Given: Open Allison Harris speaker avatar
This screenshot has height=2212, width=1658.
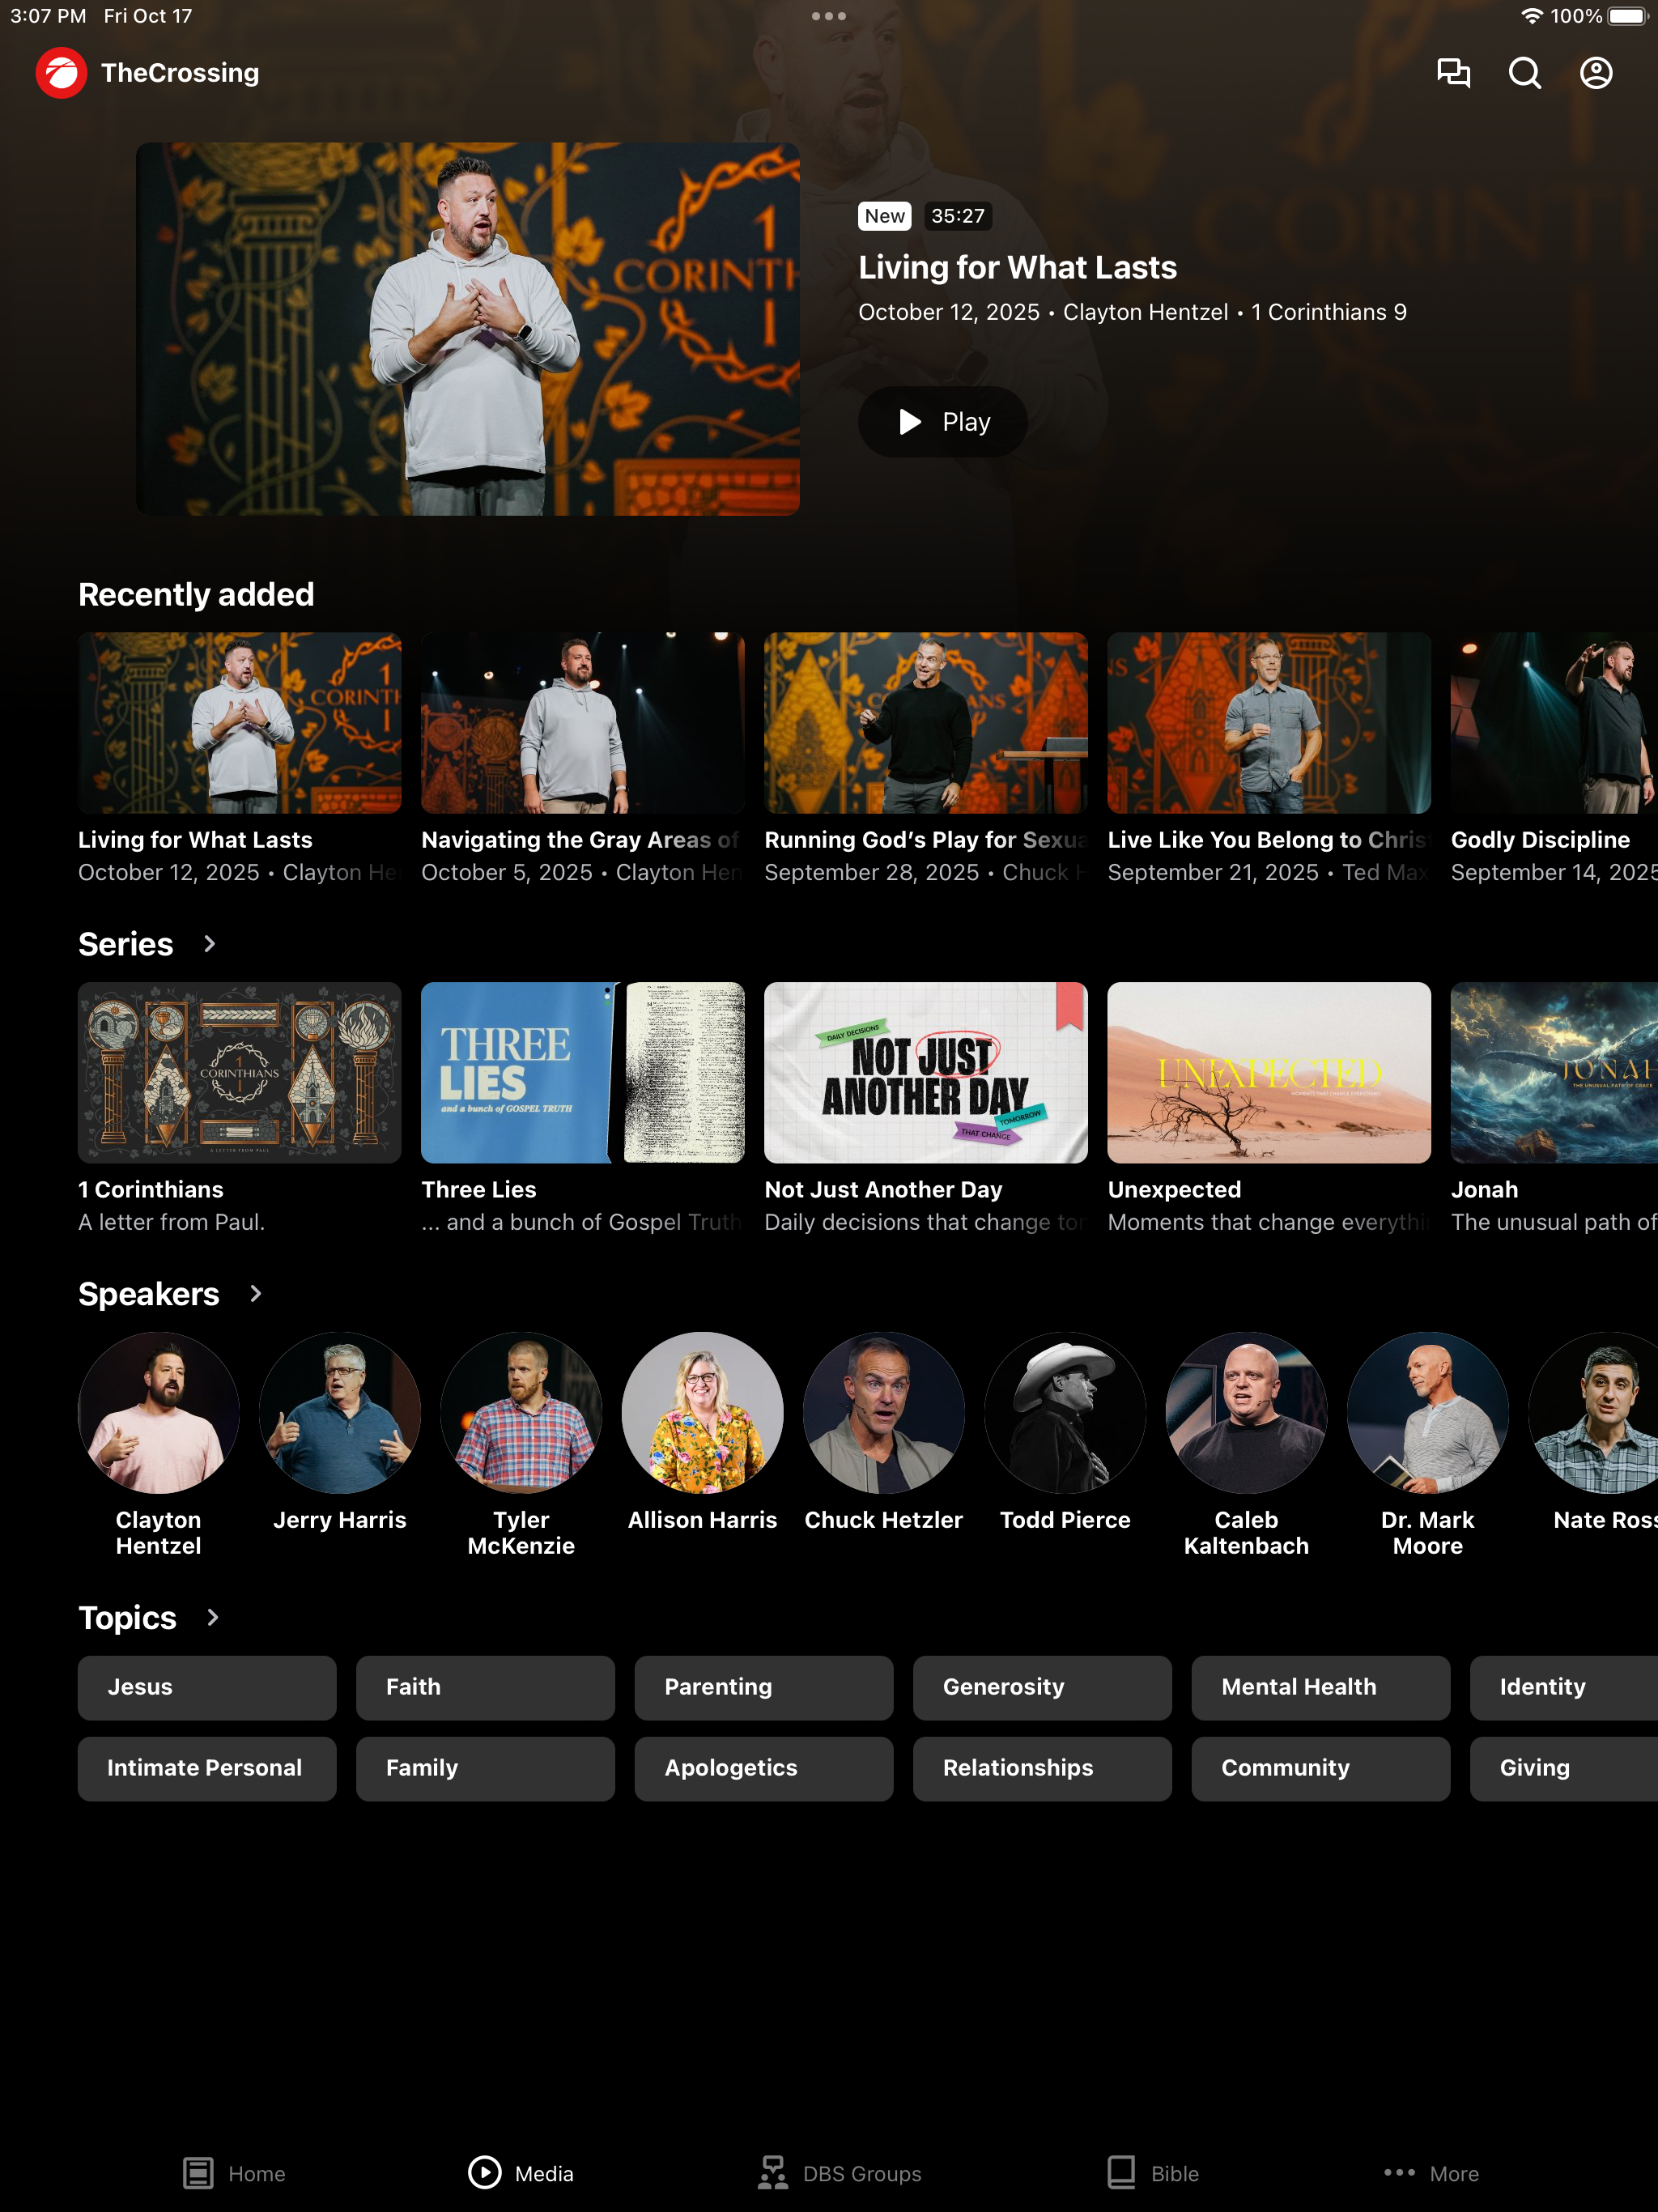Looking at the screenshot, I should [x=703, y=1413].
